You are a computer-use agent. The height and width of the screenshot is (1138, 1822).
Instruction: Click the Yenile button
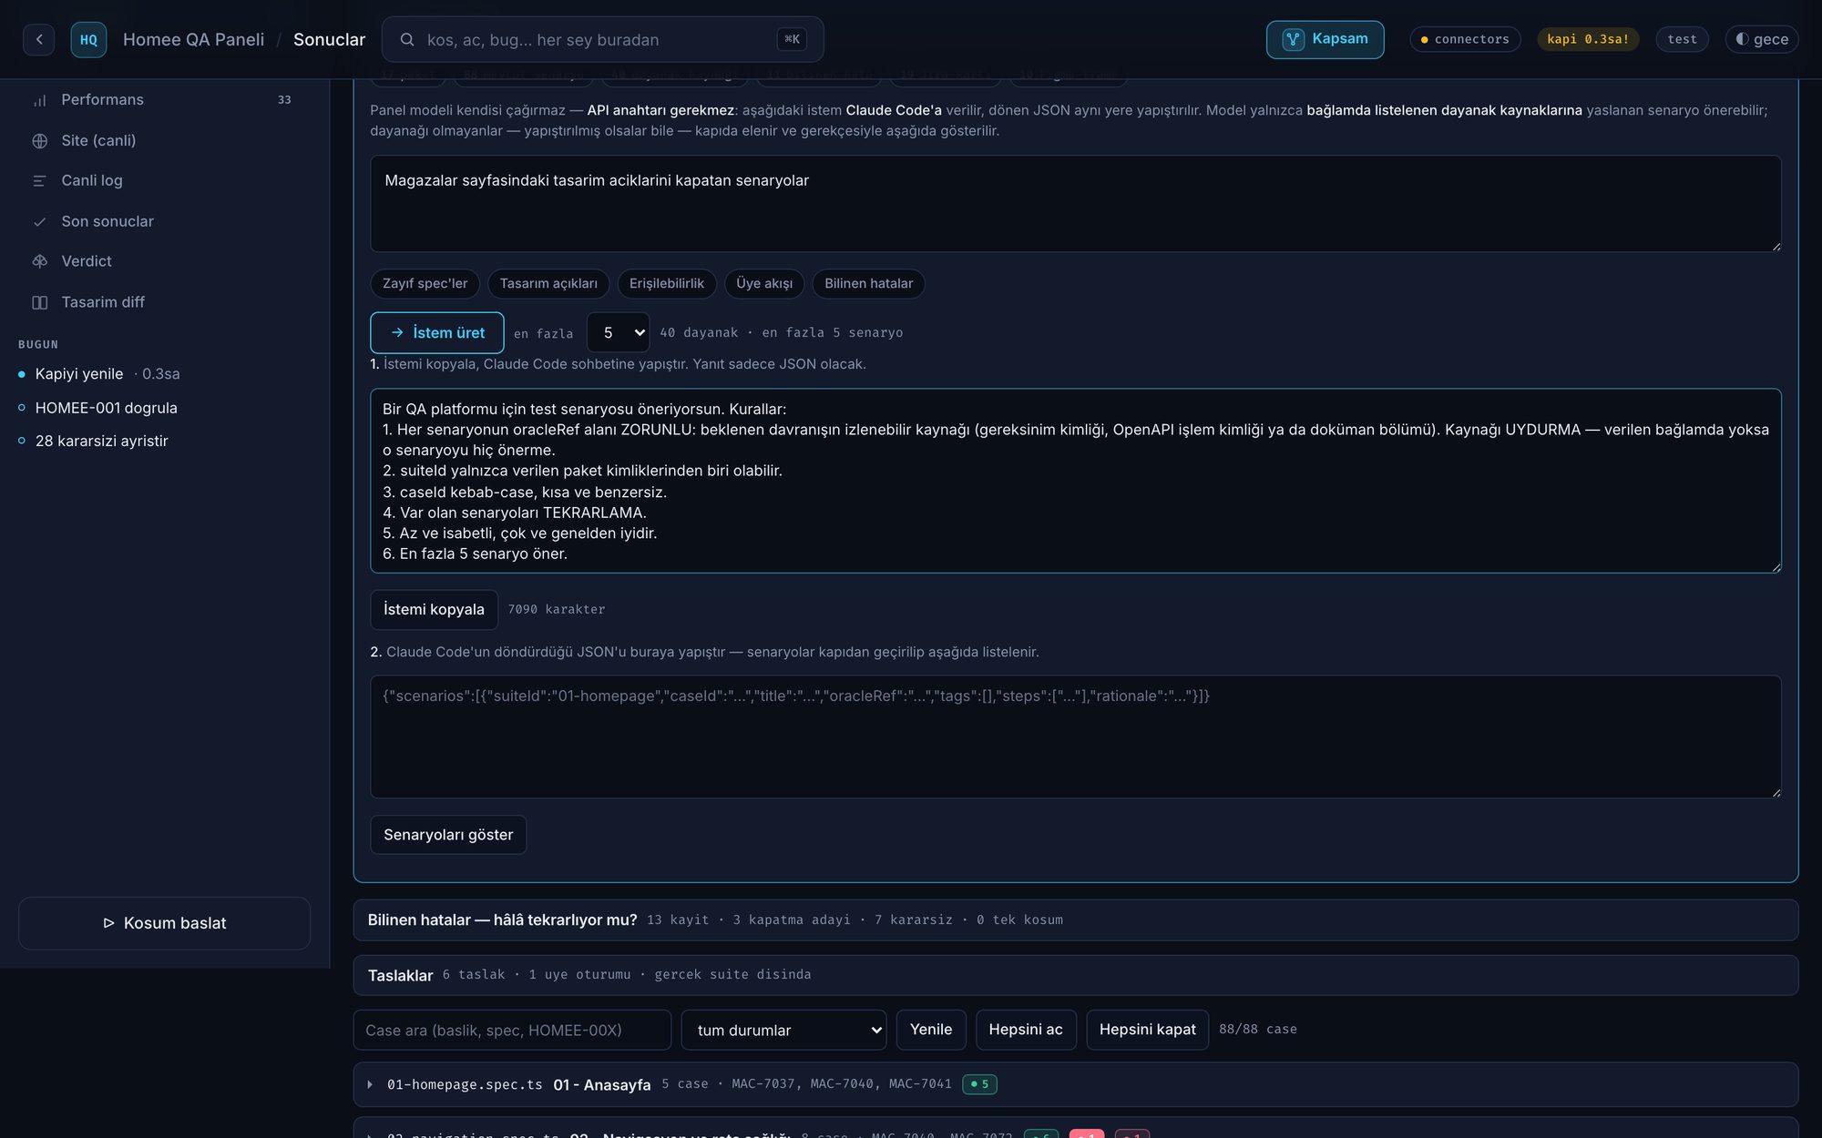click(931, 1029)
